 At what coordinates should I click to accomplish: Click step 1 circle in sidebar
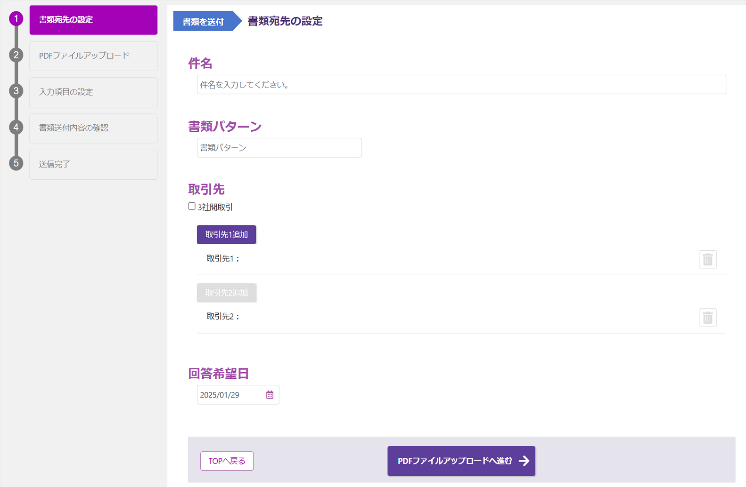tap(16, 19)
